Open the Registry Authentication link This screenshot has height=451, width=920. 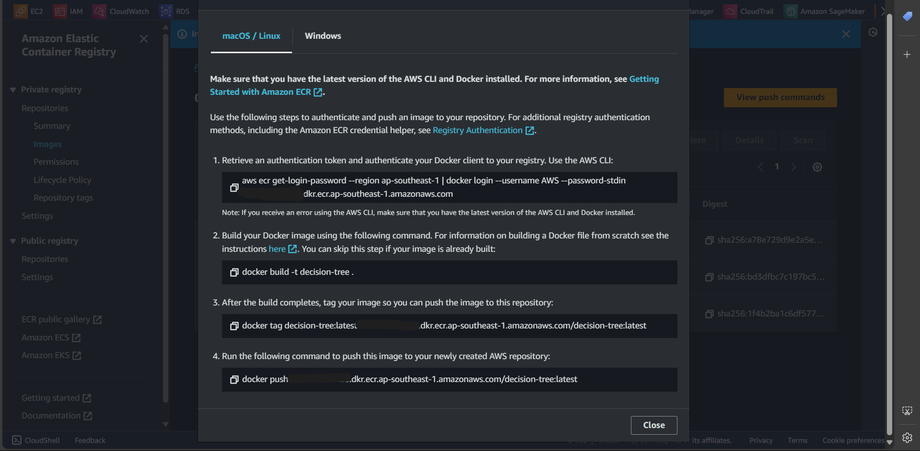click(477, 130)
